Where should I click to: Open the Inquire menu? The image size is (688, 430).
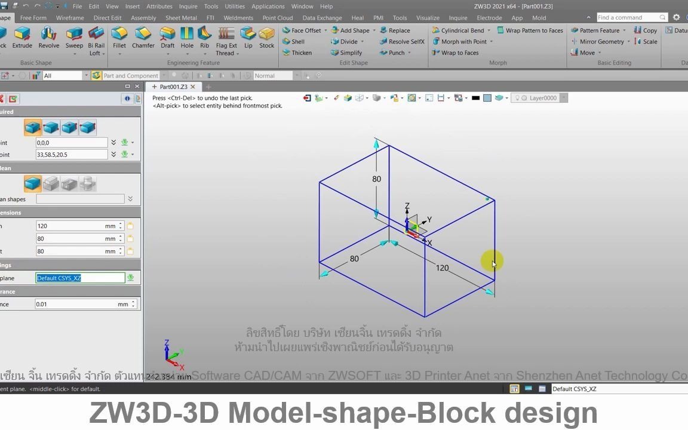coord(188,6)
